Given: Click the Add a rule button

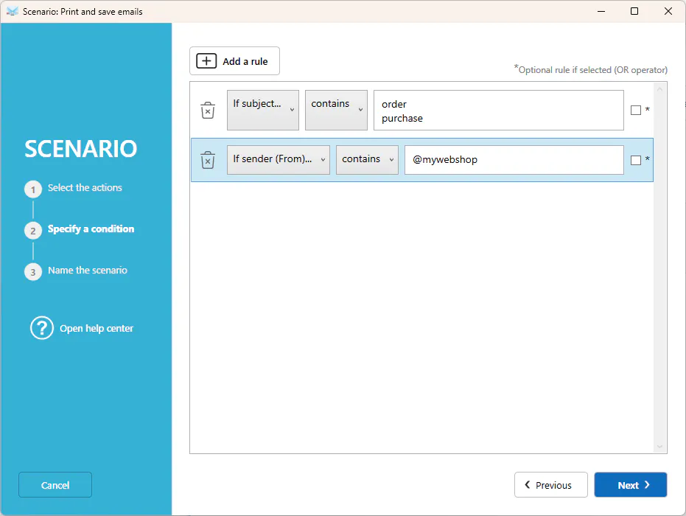Looking at the screenshot, I should point(234,61).
